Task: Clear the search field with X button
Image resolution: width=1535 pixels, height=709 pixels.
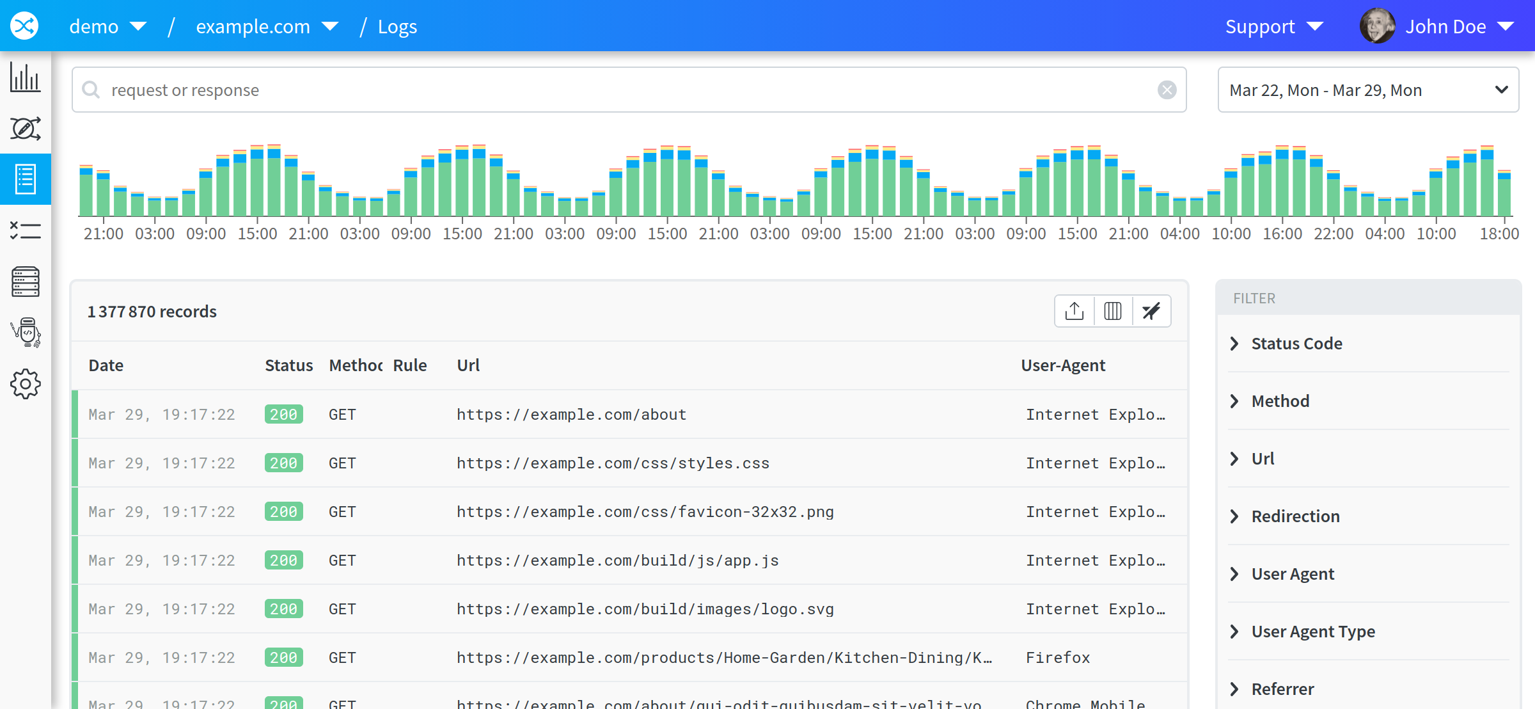Action: [1167, 90]
